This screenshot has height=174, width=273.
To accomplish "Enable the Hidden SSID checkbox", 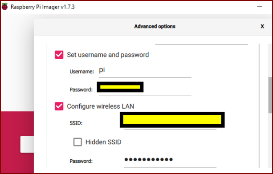I will (77, 142).
